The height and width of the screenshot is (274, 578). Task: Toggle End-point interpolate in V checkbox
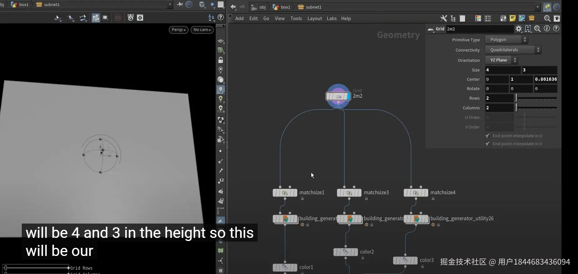488,144
